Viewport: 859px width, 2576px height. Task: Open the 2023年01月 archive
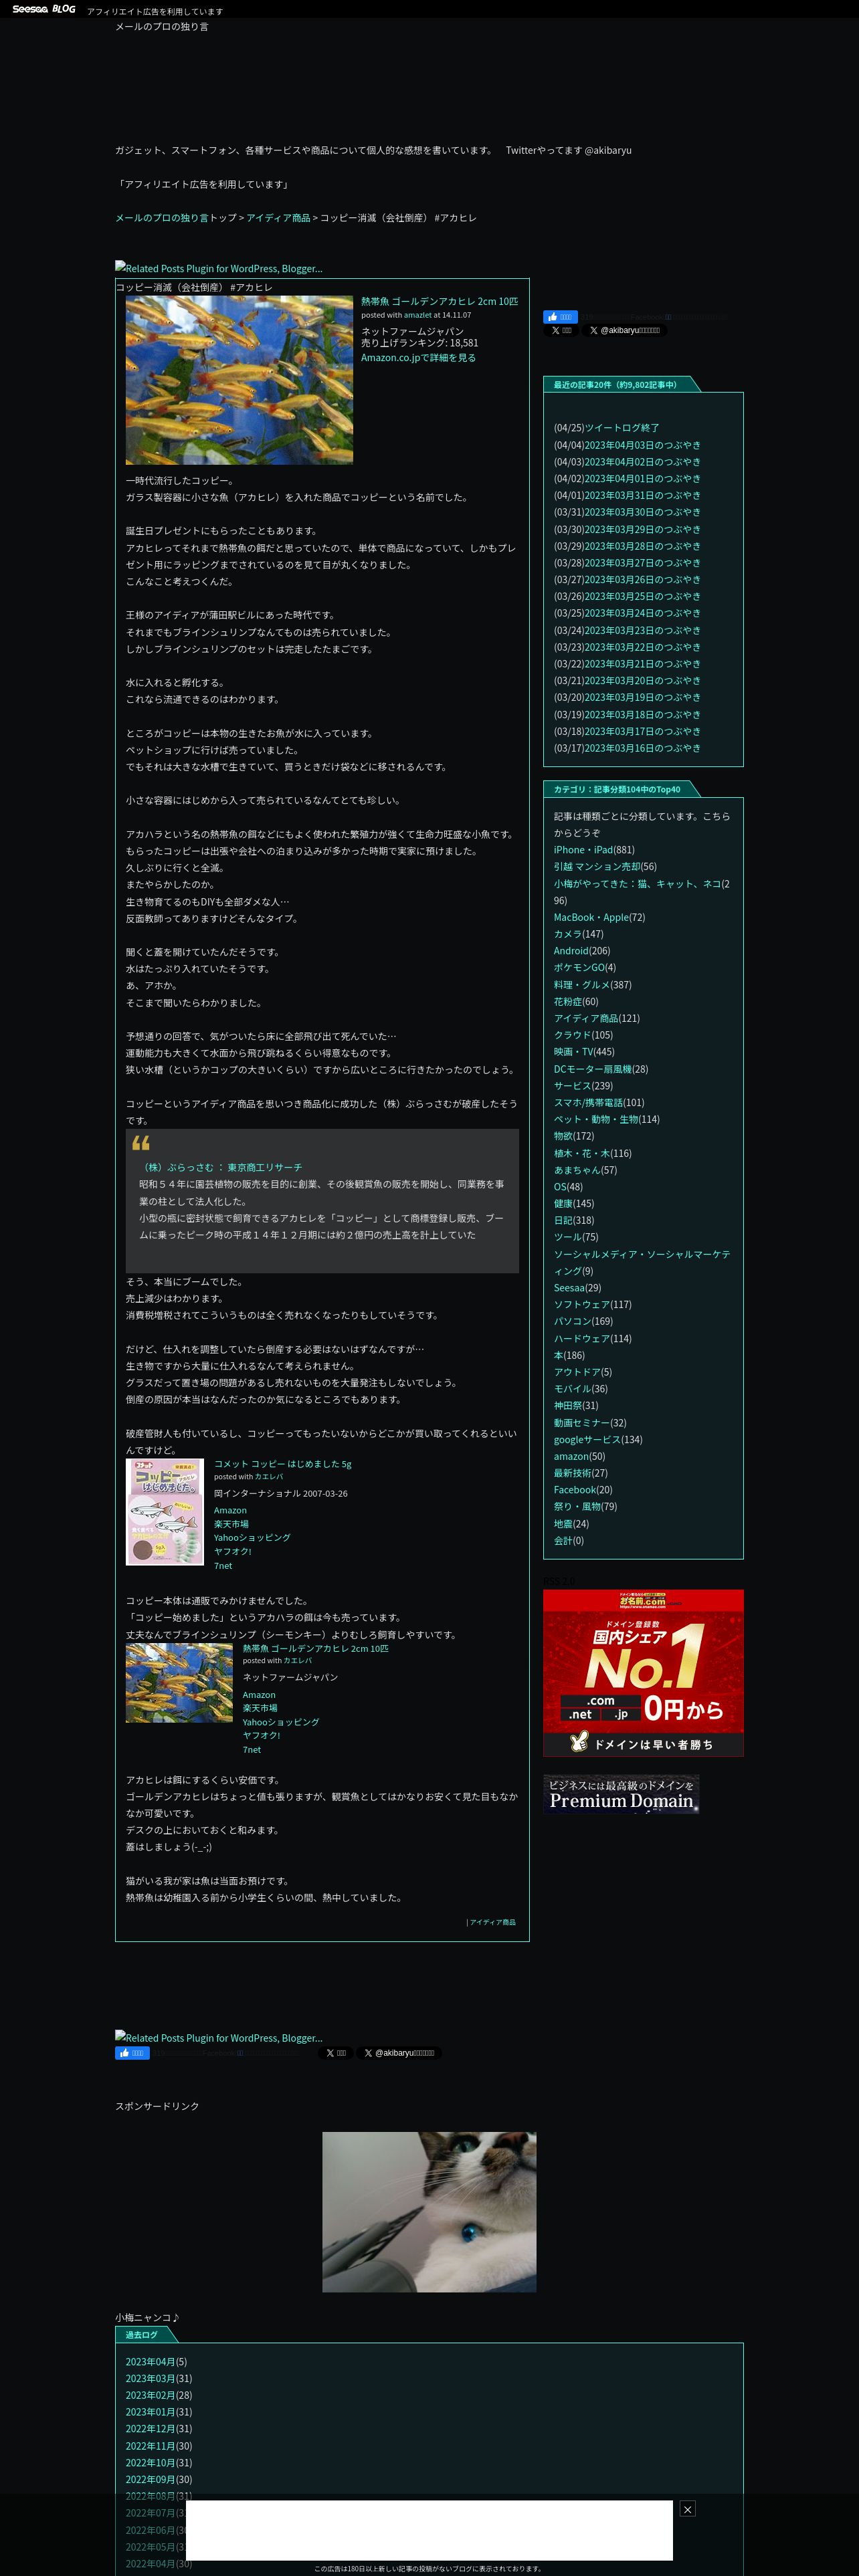point(150,2412)
